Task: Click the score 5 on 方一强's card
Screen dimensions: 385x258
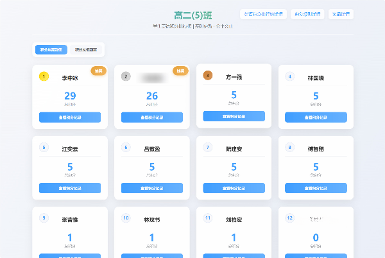Action: coord(234,95)
